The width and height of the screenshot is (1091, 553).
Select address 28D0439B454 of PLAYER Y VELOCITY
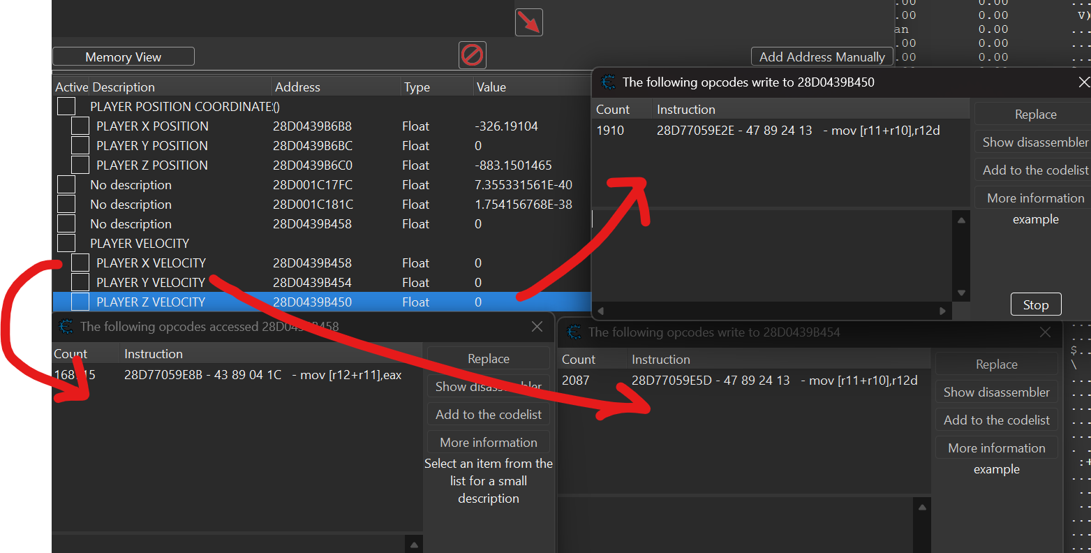pos(312,283)
